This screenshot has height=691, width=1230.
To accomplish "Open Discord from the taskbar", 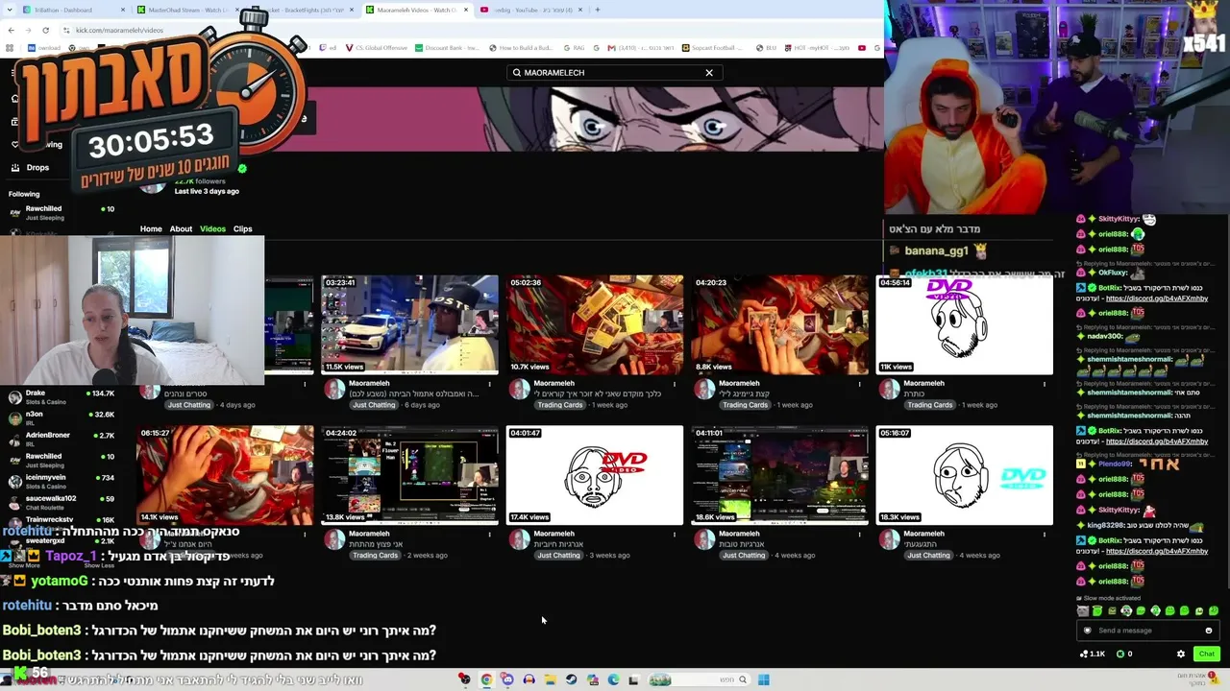I will coord(507,680).
